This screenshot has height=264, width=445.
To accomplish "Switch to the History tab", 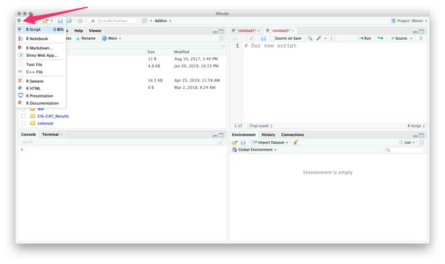I will pos(268,134).
